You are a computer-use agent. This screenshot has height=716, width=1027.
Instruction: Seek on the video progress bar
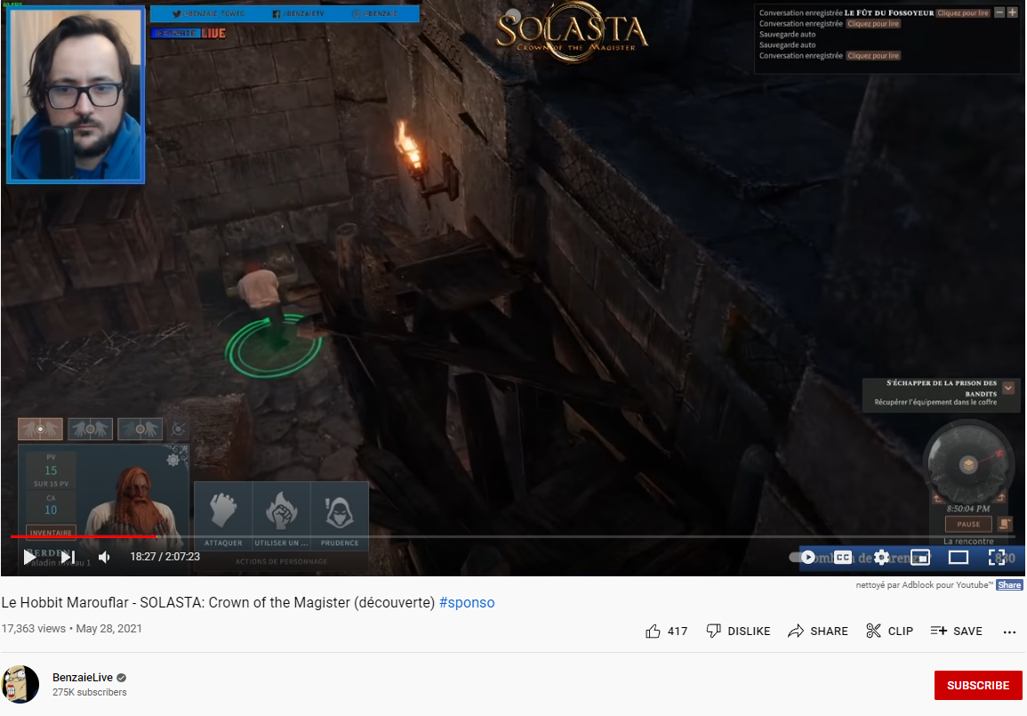pyautogui.click(x=513, y=536)
